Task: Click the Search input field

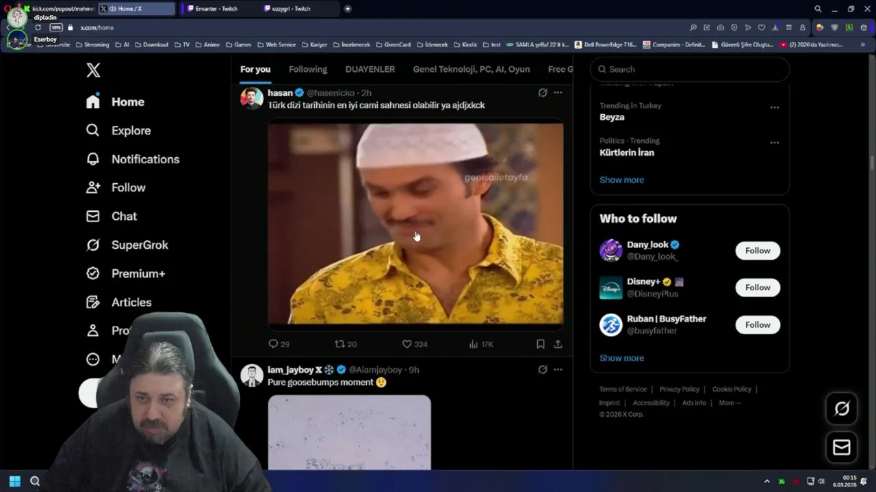Action: click(x=690, y=69)
